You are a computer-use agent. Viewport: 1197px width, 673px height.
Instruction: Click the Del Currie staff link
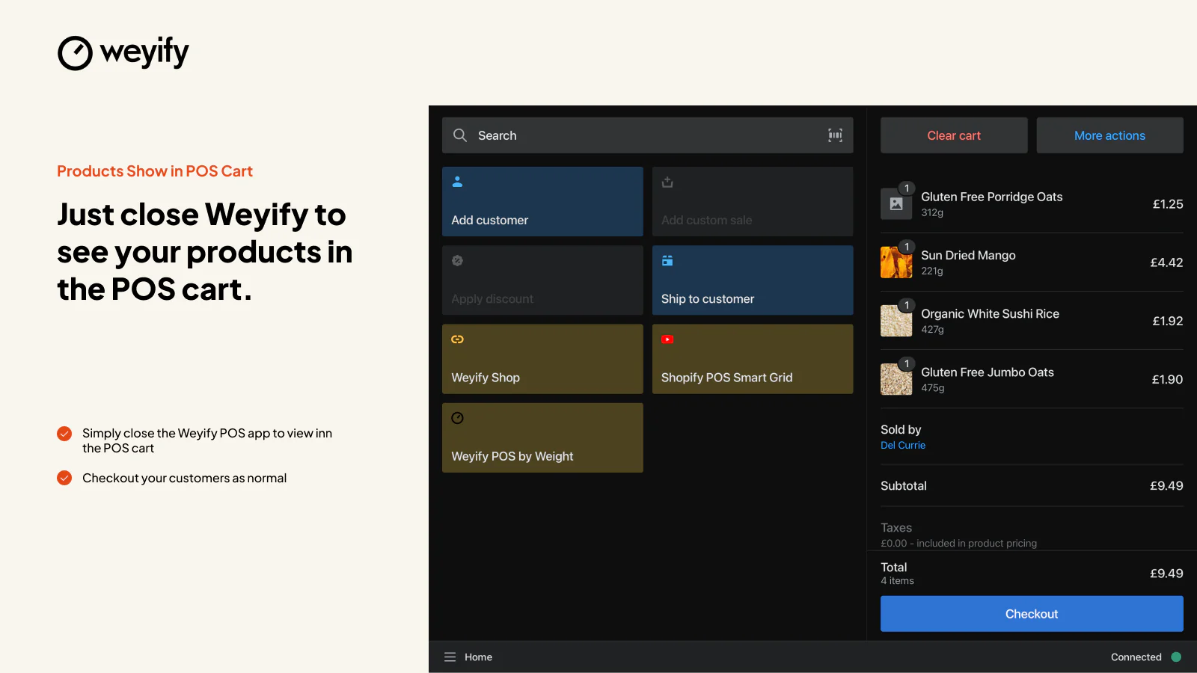(903, 445)
